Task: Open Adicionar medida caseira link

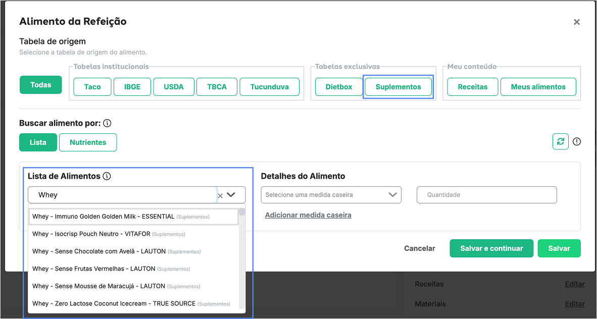Action: click(x=308, y=215)
